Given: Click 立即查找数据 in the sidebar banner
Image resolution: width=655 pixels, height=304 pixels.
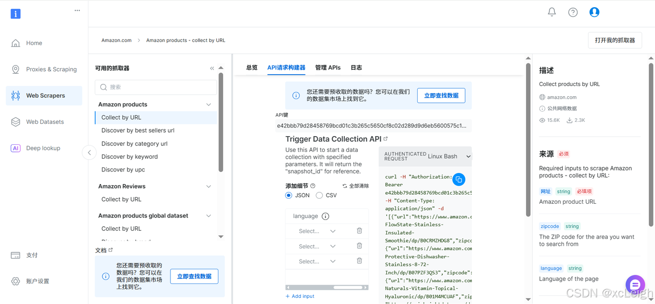Looking at the screenshot, I should pos(194,276).
